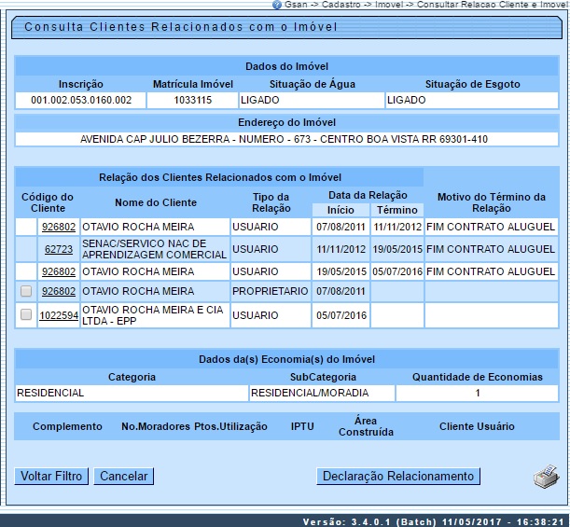This screenshot has height=527, width=570.
Task: Tick checkbox for OTAVIO ROCHA MEIRA E CIA
Action: point(26,315)
